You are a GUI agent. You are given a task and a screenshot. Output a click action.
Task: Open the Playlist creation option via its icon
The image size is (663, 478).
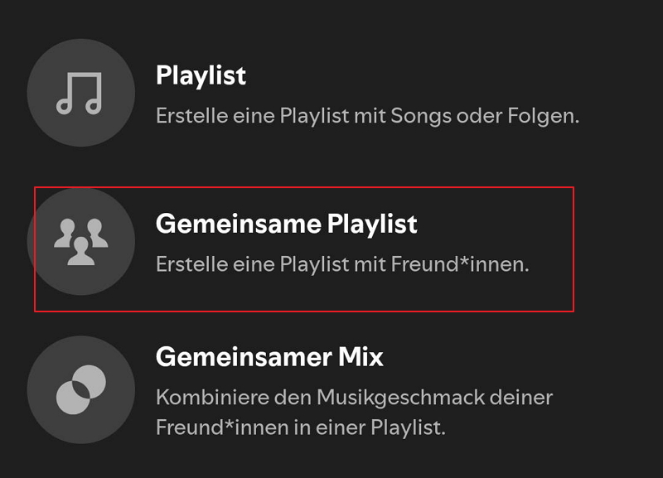click(80, 93)
